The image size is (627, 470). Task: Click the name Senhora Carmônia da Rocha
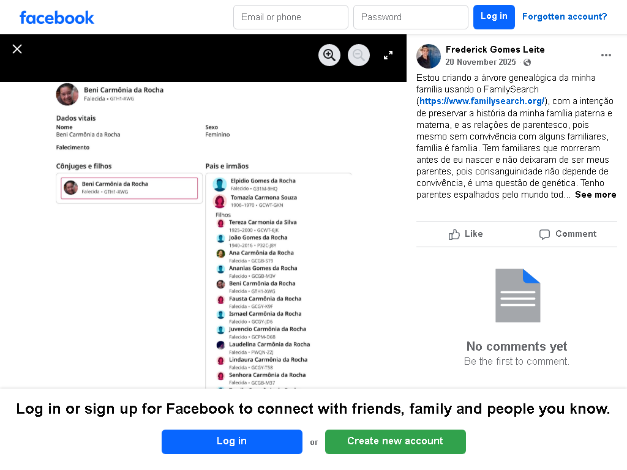[268, 375]
